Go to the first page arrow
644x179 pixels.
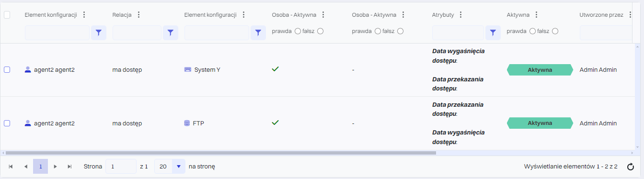click(11, 167)
